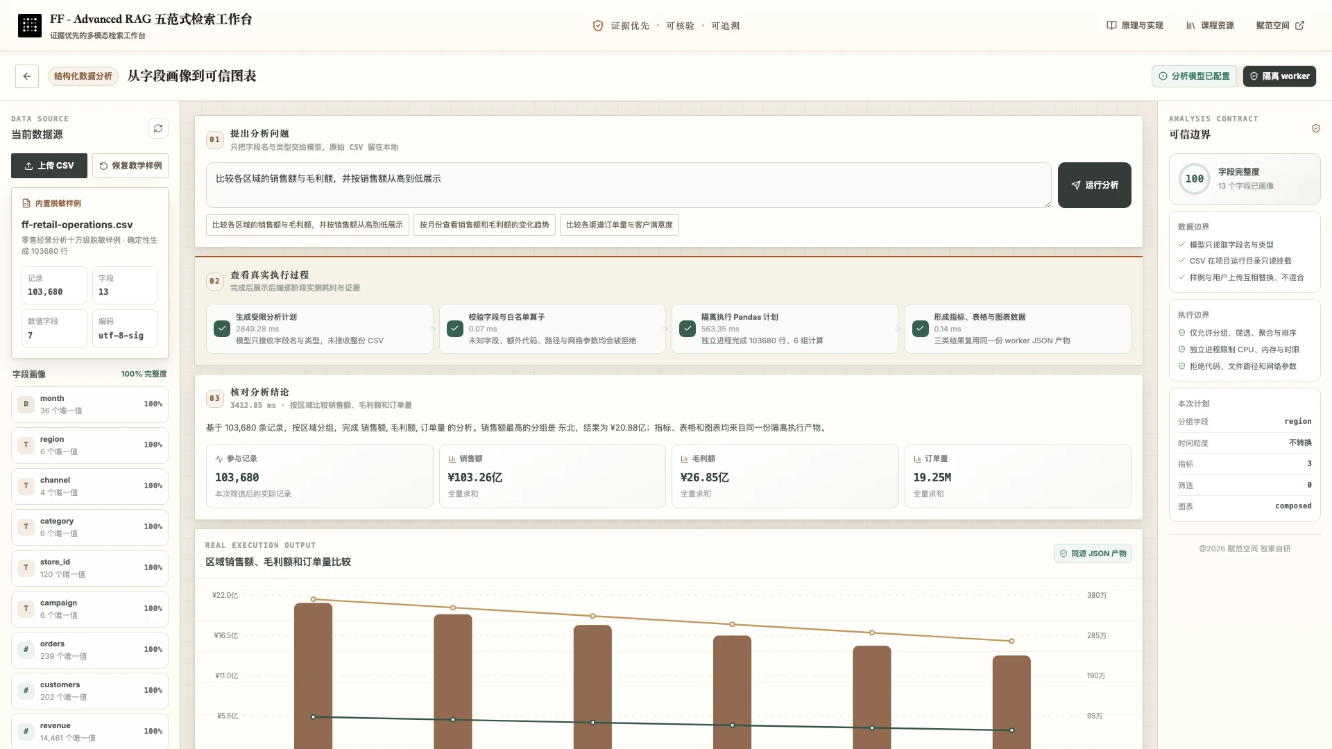This screenshot has height=749, width=1332.
Task: Click the chart icon on 销售额 card
Action: coord(452,459)
